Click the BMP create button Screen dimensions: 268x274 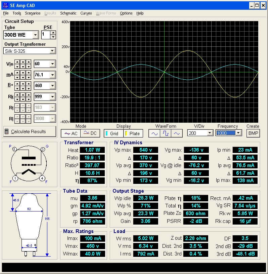pyautogui.click(x=253, y=133)
